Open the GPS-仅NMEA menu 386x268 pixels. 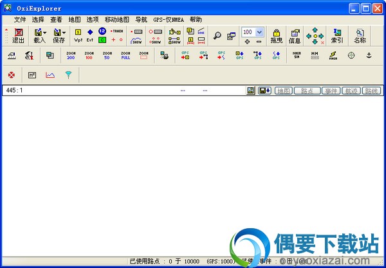pyautogui.click(x=169, y=20)
